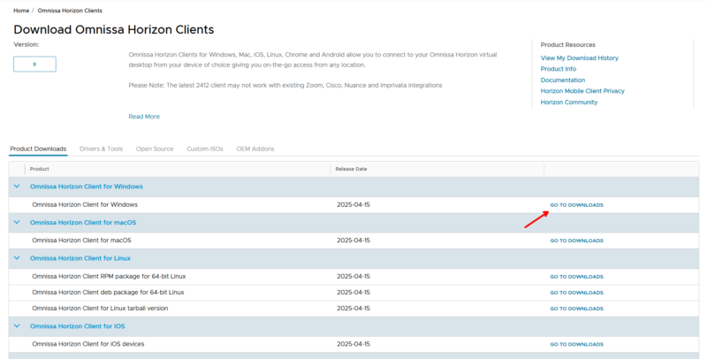The height and width of the screenshot is (359, 707).
Task: Collapse the Omnissa Horizon Client for macOS chevron
Action: click(17, 222)
